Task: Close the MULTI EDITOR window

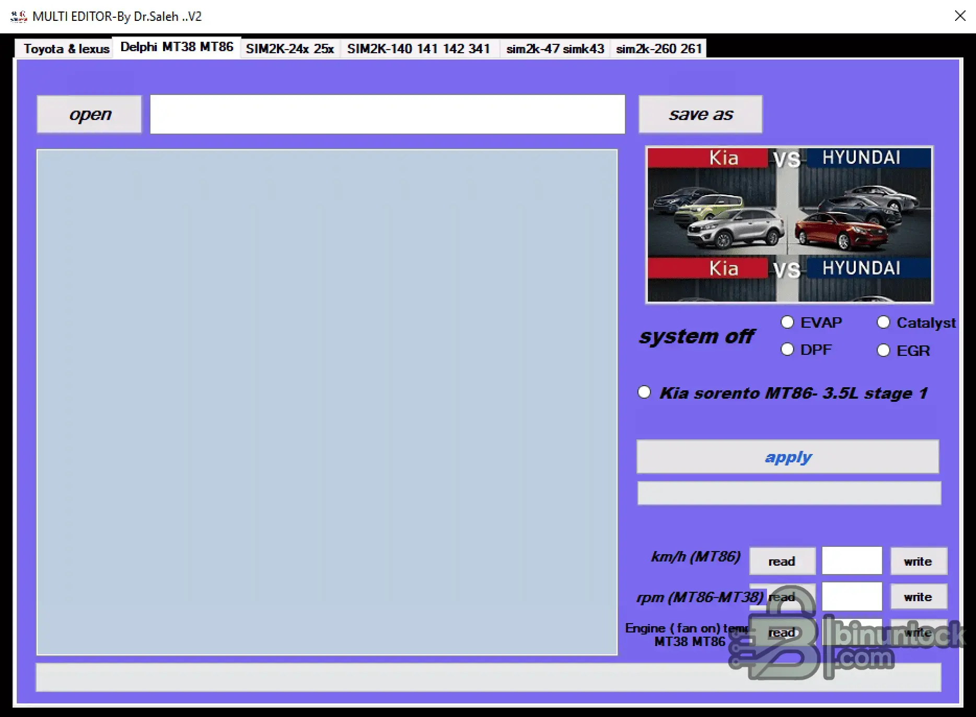Action: [960, 16]
